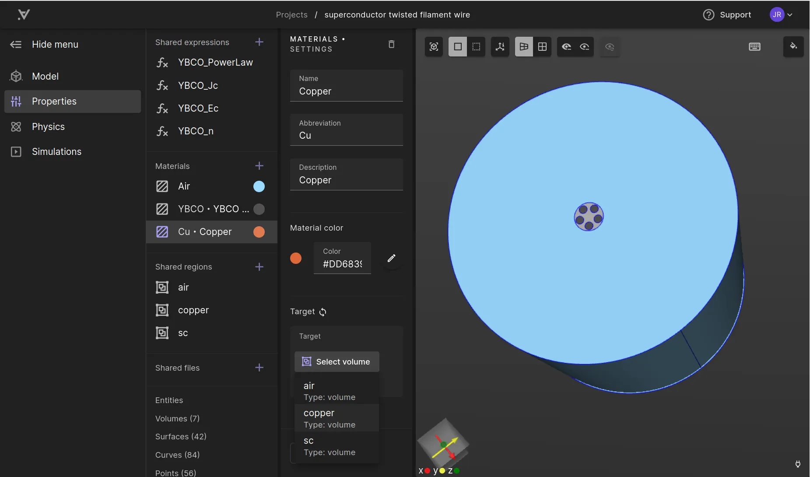Screen dimensions: 810x477
Task: Select the YBCO material row
Action: pos(212,209)
